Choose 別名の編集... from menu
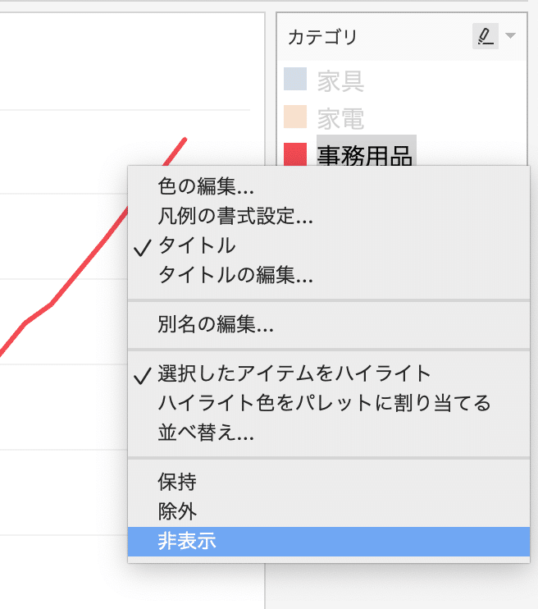The height and width of the screenshot is (609, 538). click(x=329, y=324)
